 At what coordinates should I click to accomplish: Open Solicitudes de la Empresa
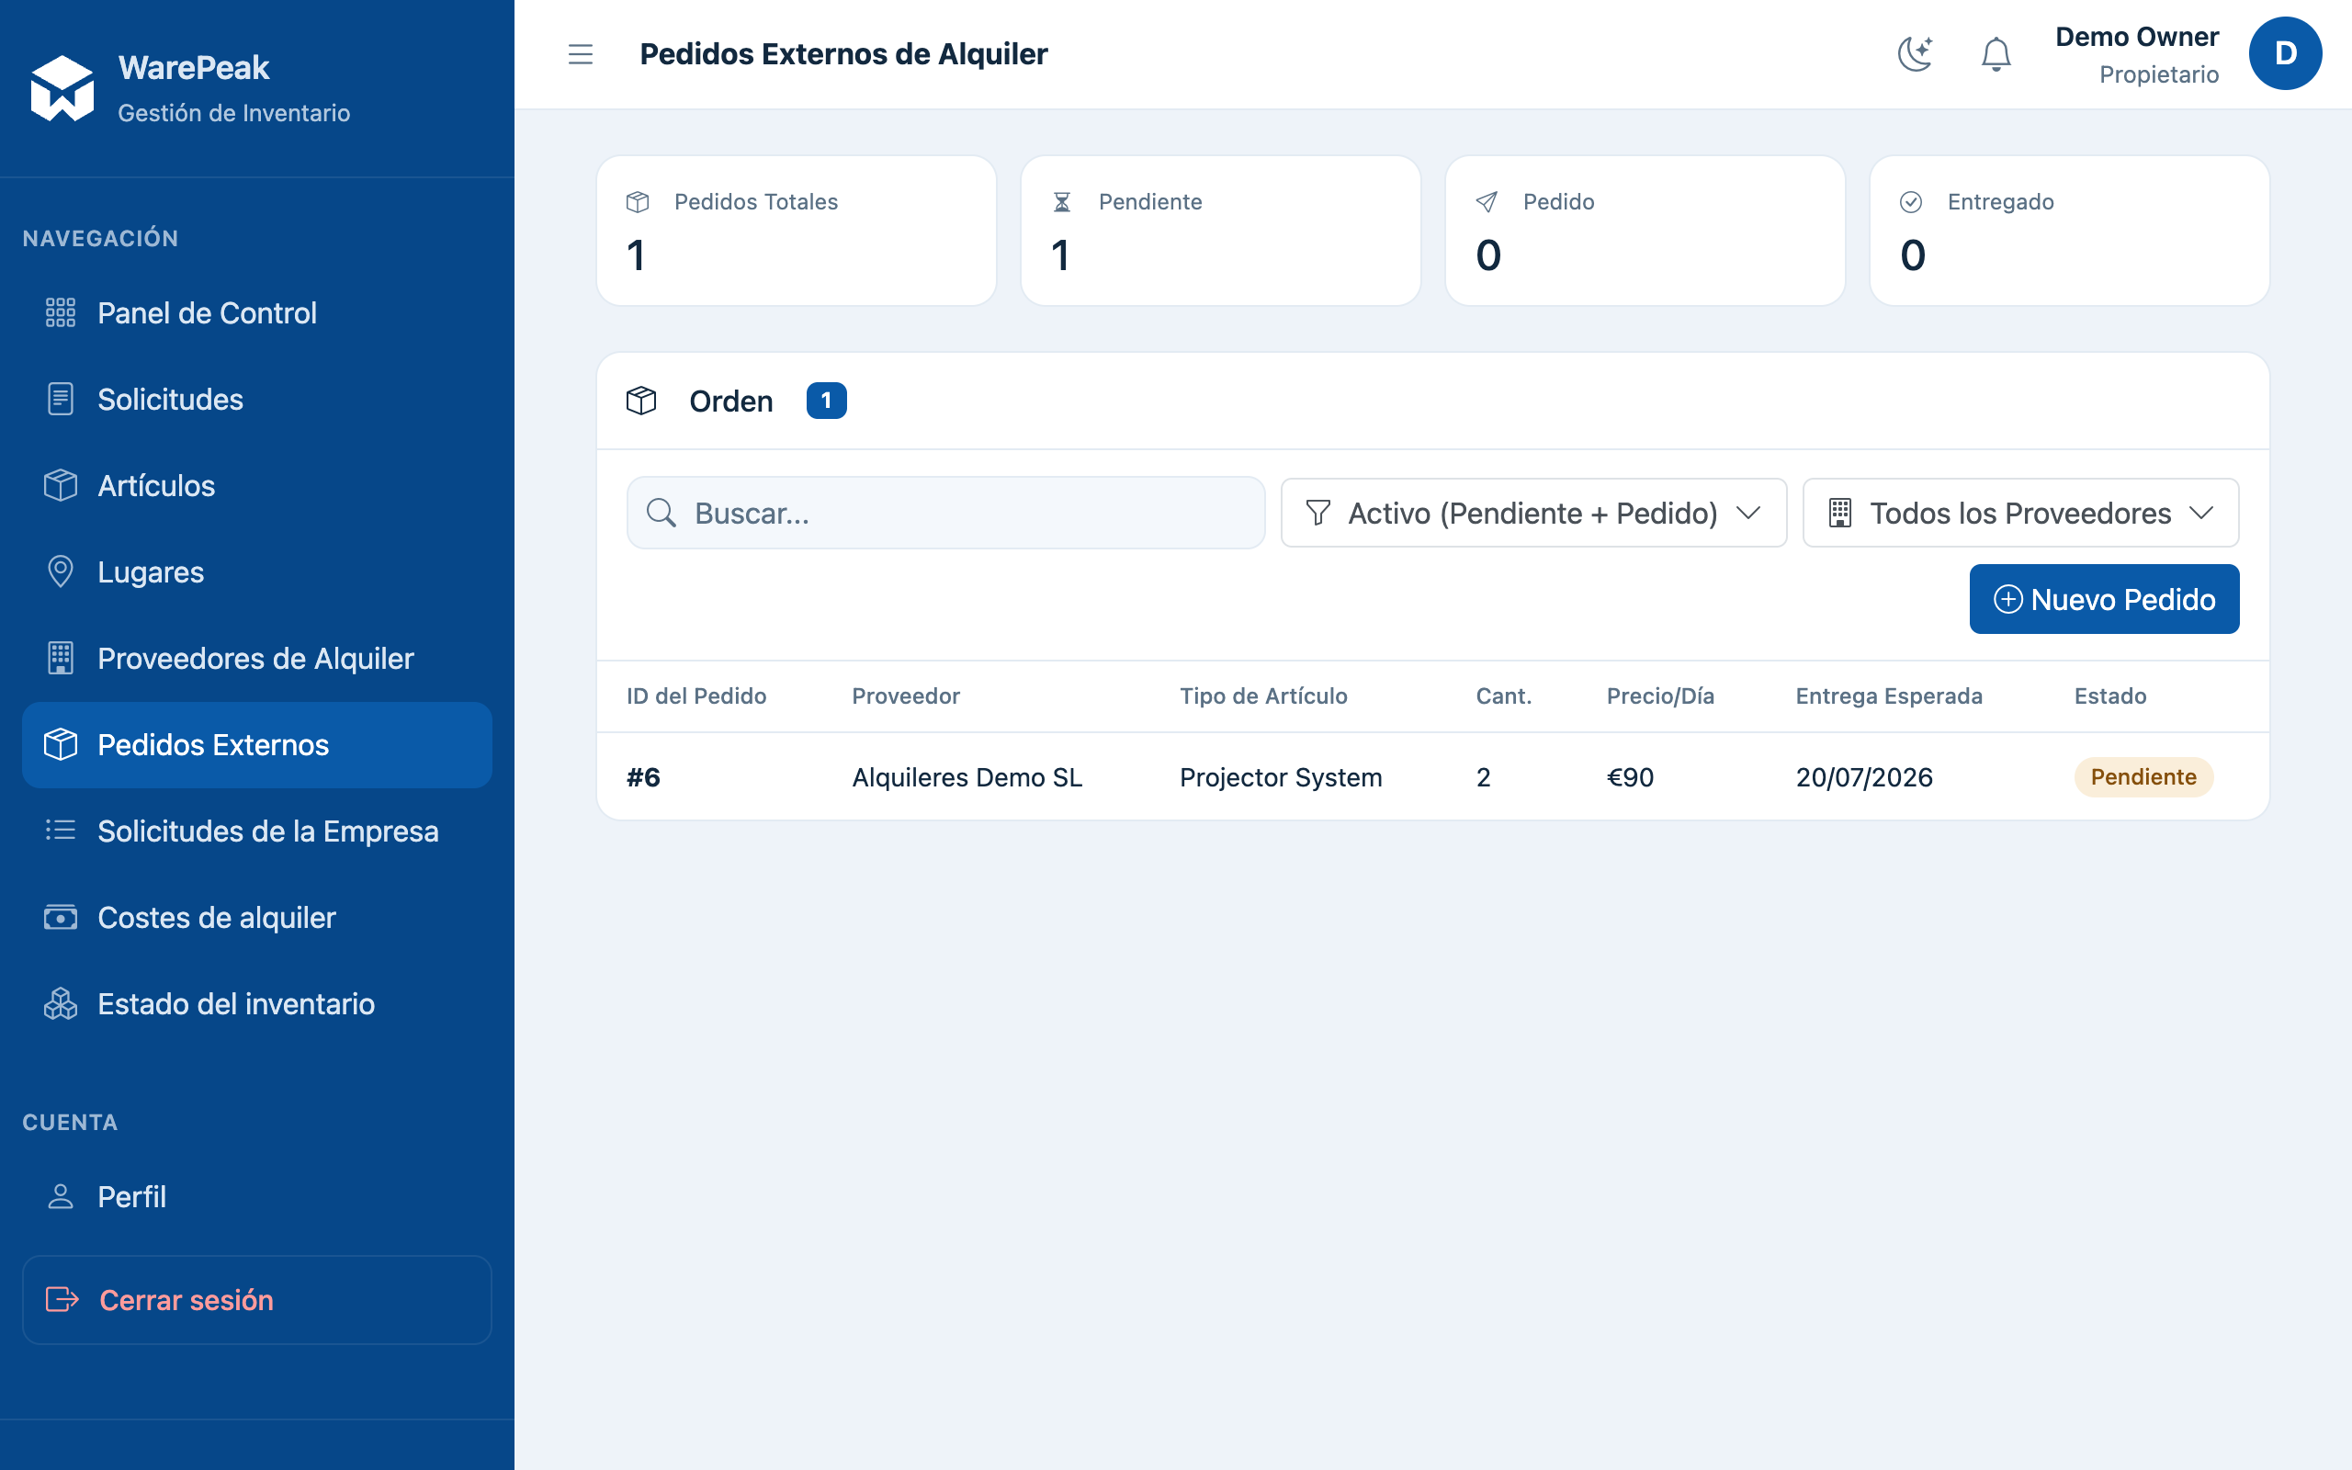tap(256, 831)
